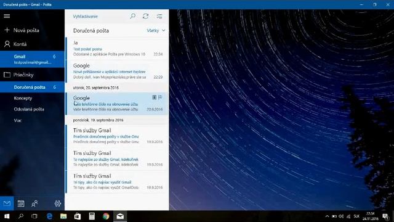Click the SLK input language indicator

(x=356, y=216)
